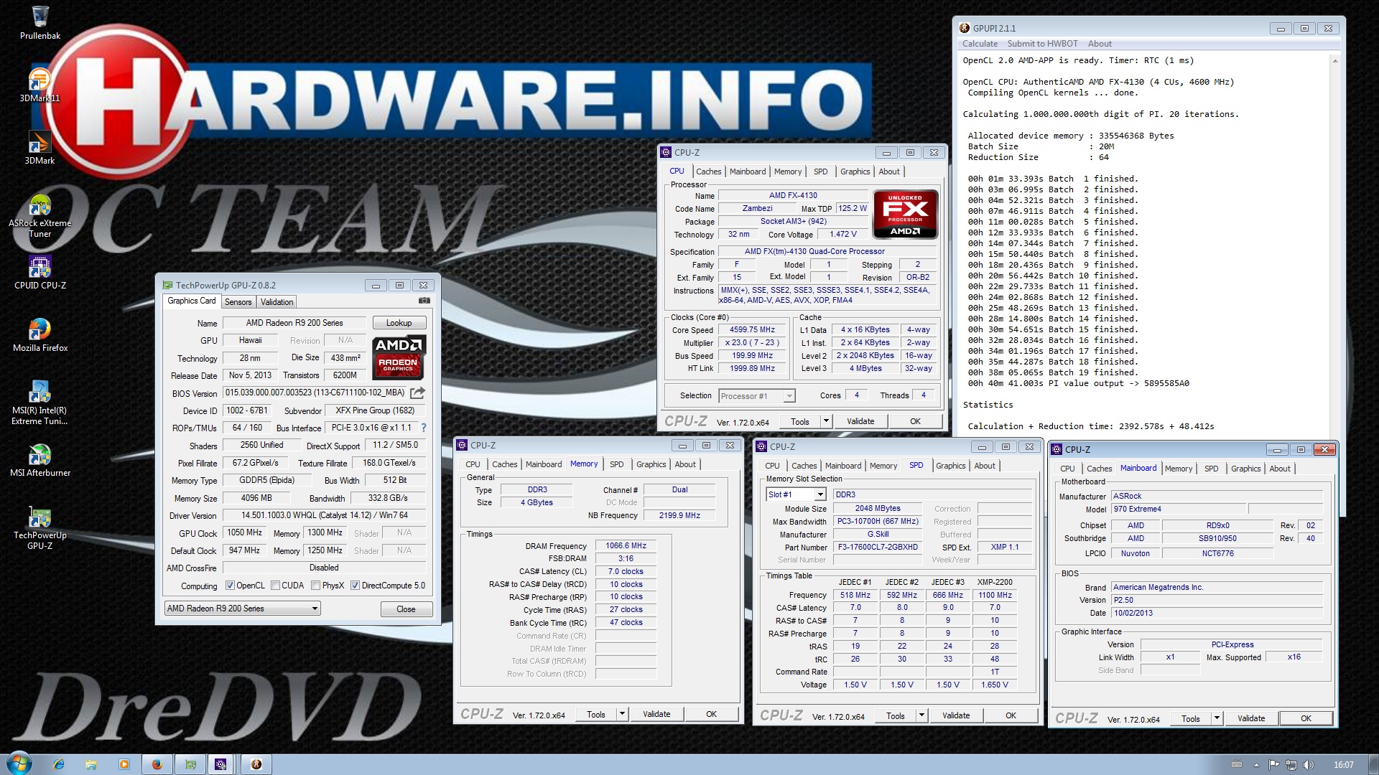This screenshot has height=775, width=1379.
Task: Expand Tools dropdown arrow in CPU-Z Memory window
Action: coord(622,714)
